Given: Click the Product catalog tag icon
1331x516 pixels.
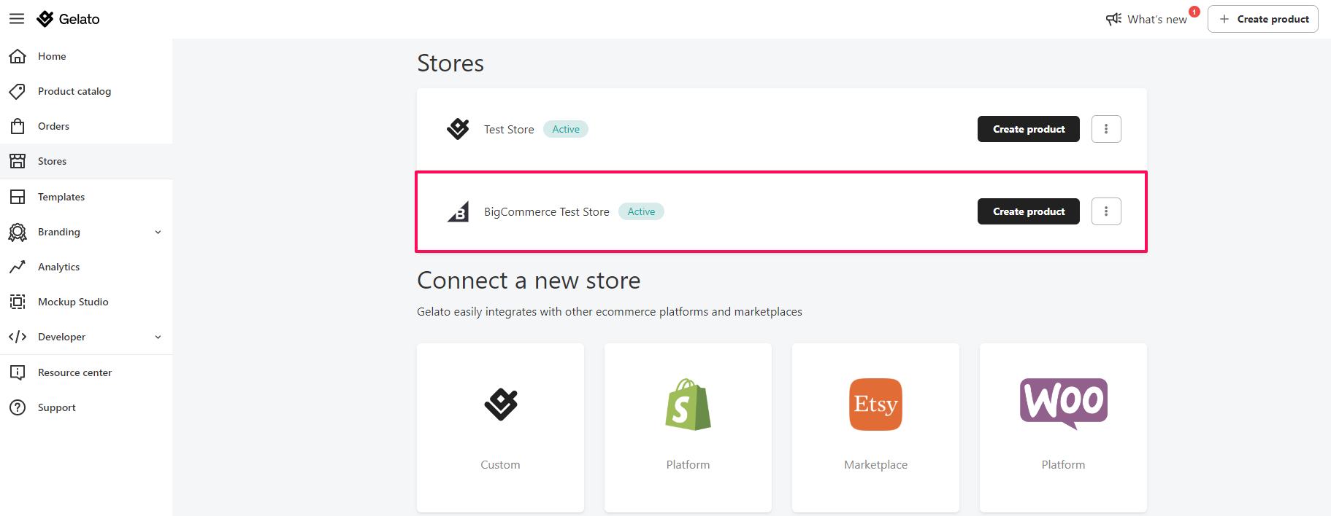Looking at the screenshot, I should [18, 91].
